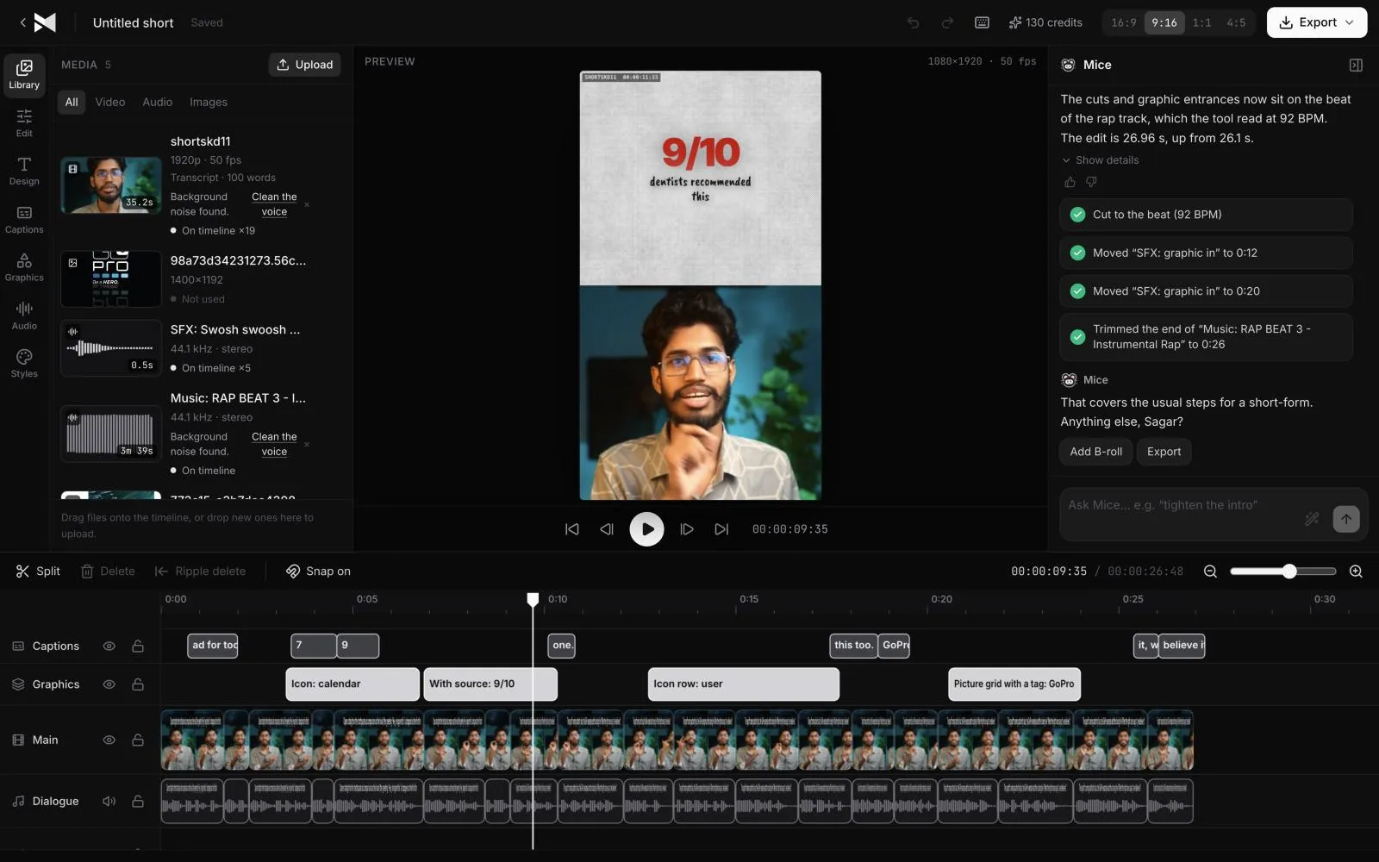Open the Design sidebar panel
Image resolution: width=1379 pixels, height=862 pixels.
24,171
